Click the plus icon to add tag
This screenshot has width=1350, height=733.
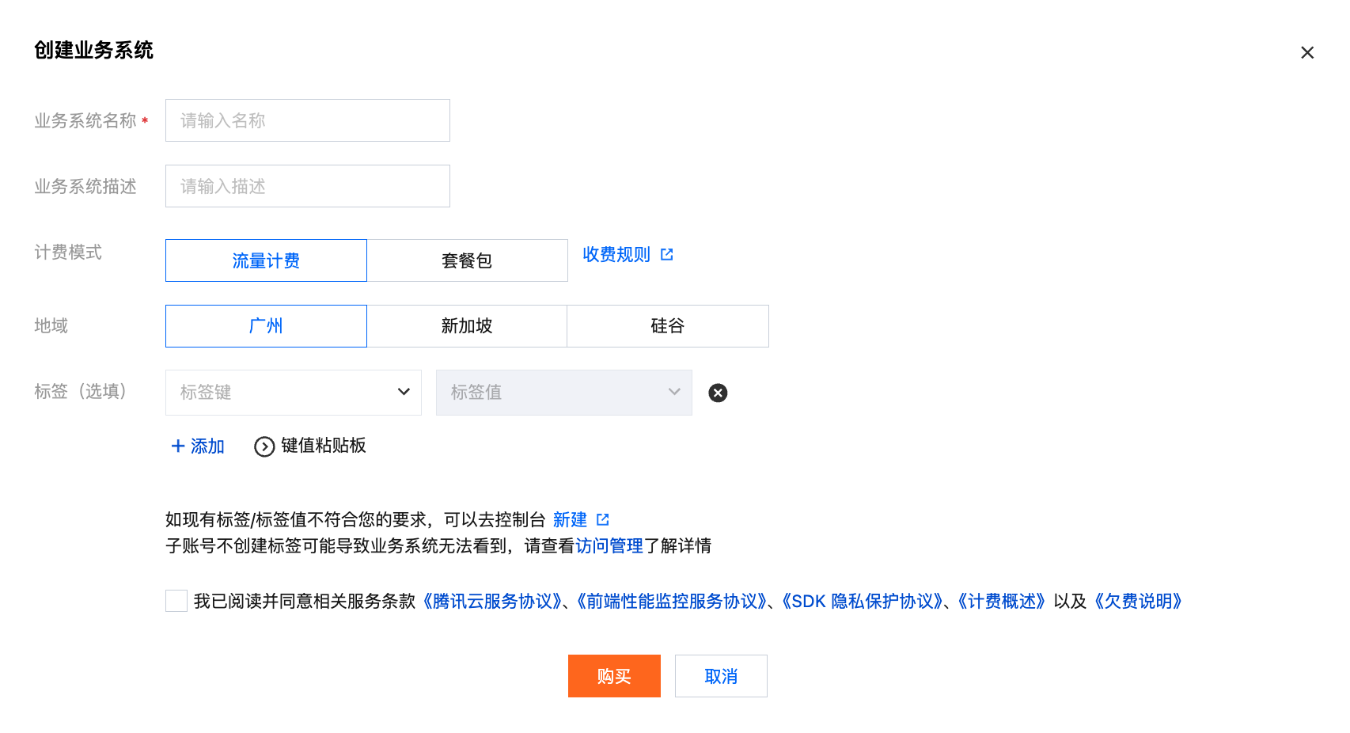(x=178, y=446)
